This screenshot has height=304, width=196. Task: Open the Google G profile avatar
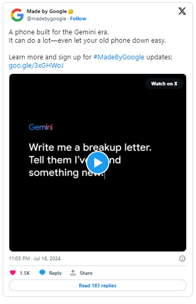click(x=17, y=15)
